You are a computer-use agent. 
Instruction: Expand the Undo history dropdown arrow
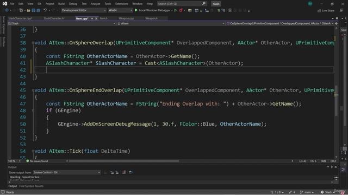[49, 10]
